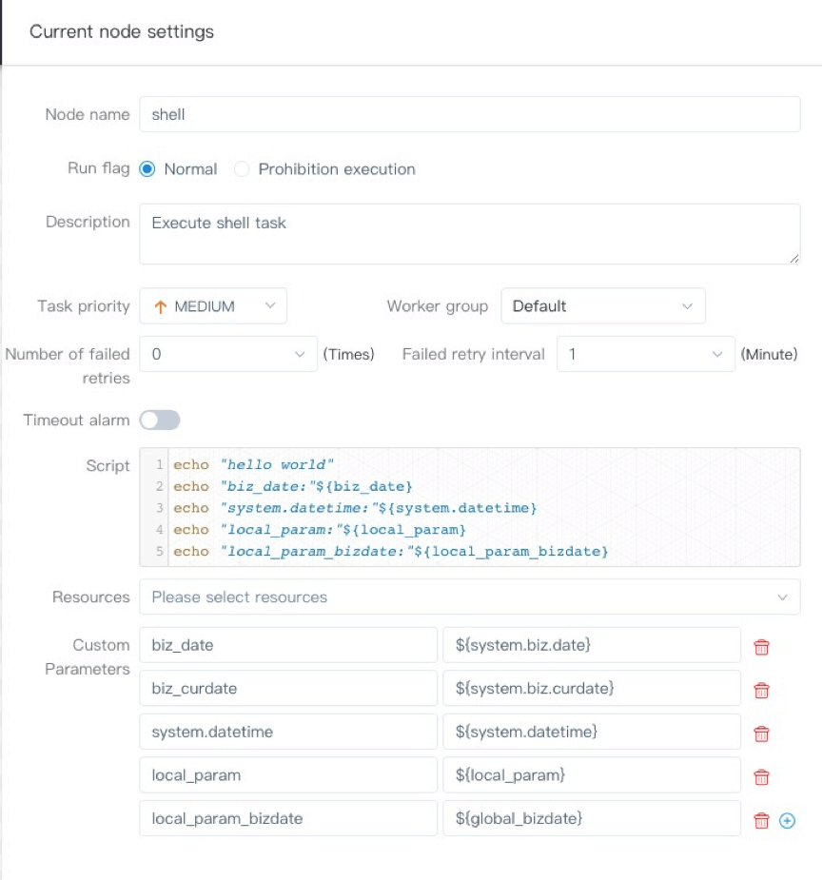This screenshot has width=823, height=880.
Task: Edit the ${global_bizdate} parameter value field
Action: coord(591,818)
